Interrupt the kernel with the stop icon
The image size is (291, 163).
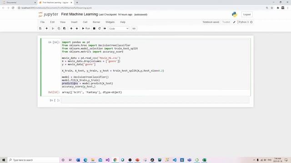[94, 29]
